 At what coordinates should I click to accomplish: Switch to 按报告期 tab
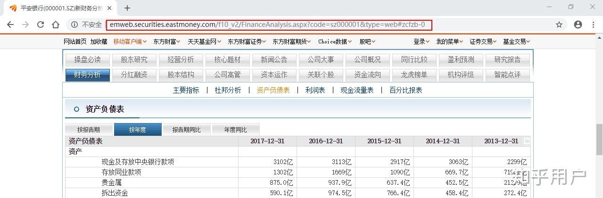[89, 130]
